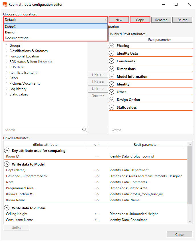
Task: Expand the Identity Data chevron icon
Action: [111, 53]
